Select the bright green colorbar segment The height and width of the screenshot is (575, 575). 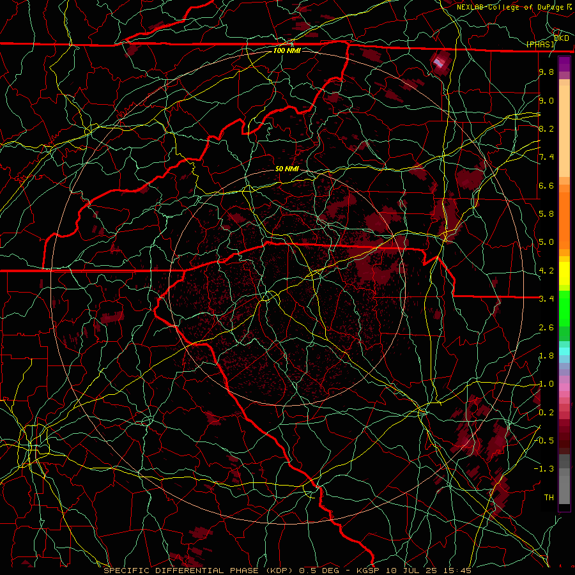[x=564, y=308]
